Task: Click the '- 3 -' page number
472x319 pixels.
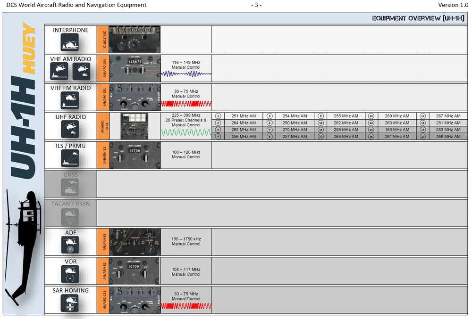Action: point(256,5)
